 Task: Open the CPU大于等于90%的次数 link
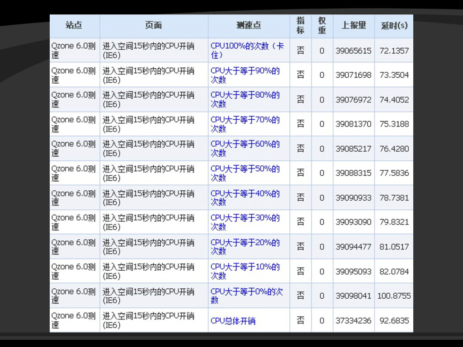[x=245, y=75]
